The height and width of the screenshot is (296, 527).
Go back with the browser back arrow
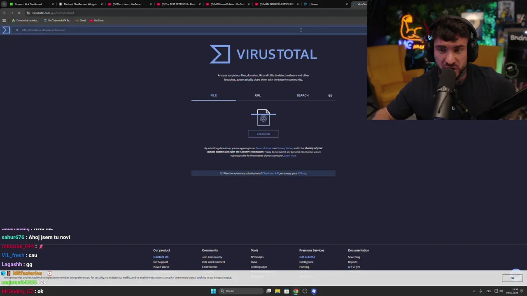tap(5, 13)
